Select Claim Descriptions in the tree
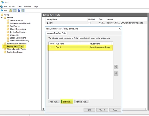The image size is (149, 116). (x=18, y=29)
